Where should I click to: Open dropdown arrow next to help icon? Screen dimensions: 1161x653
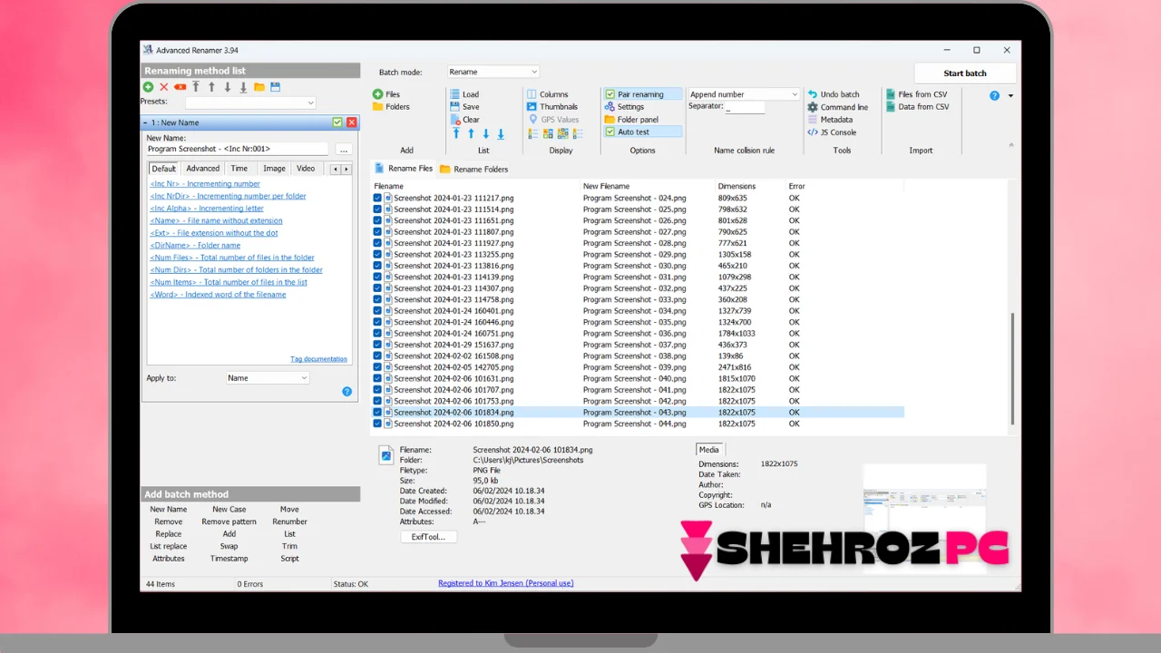1010,95
